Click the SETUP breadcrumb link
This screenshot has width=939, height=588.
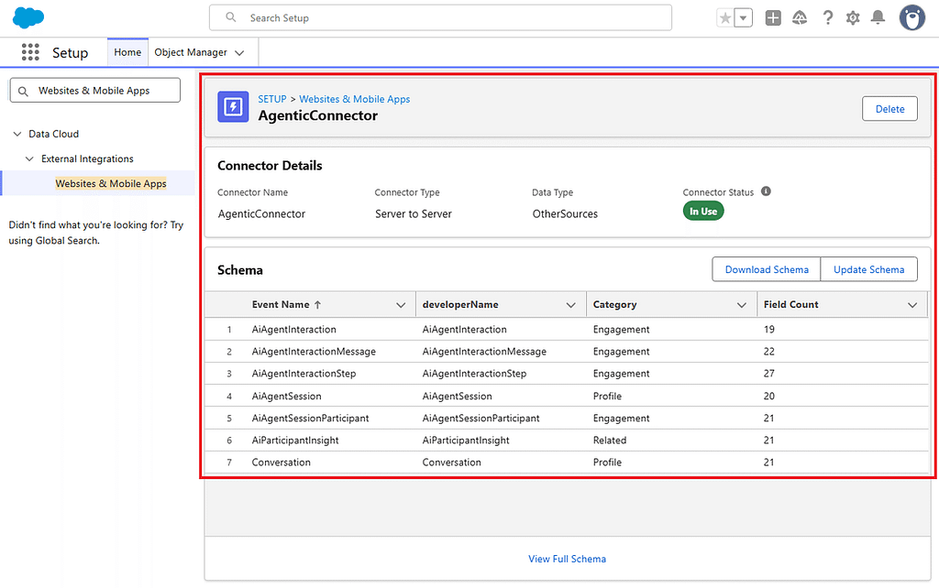pos(271,99)
